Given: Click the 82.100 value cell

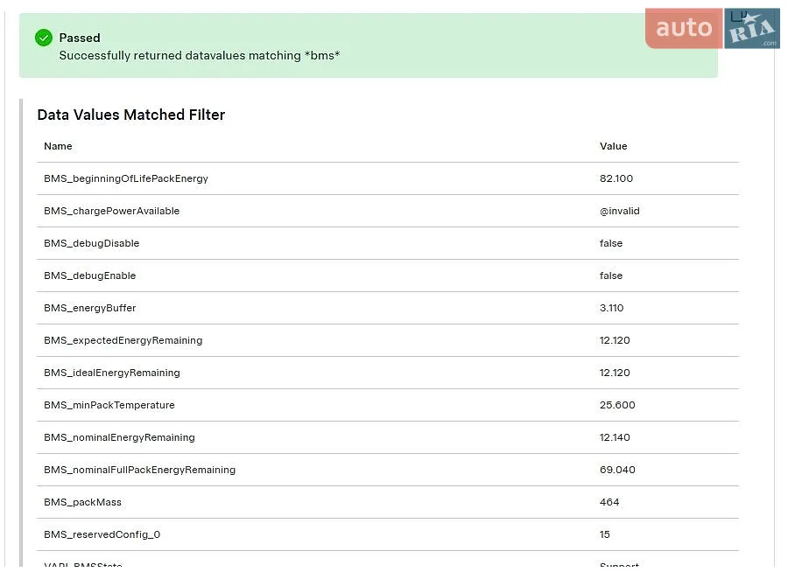Looking at the screenshot, I should [x=616, y=178].
